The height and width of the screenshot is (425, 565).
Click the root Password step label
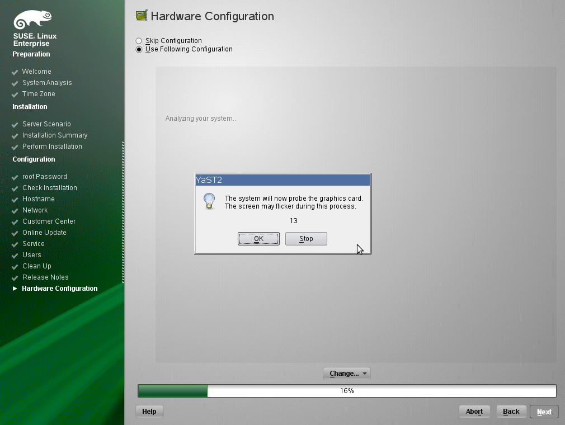[x=45, y=177]
